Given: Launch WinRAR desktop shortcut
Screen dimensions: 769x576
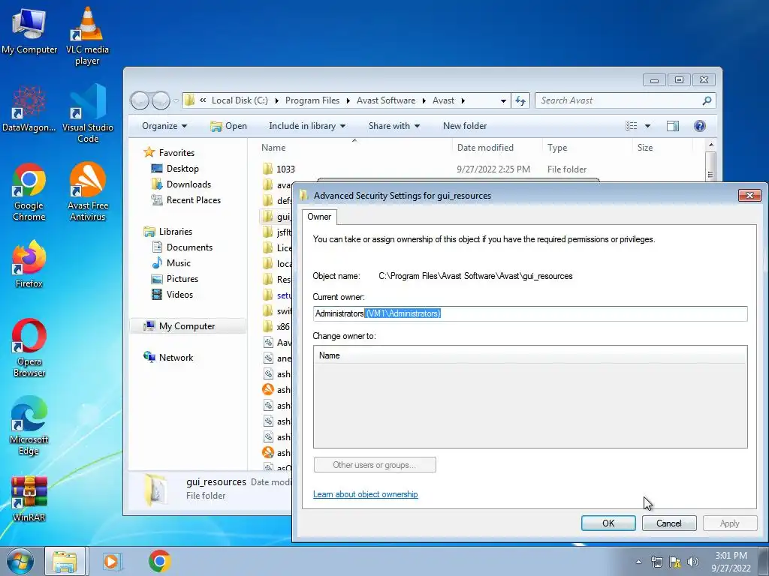Looking at the screenshot, I should click(x=29, y=499).
